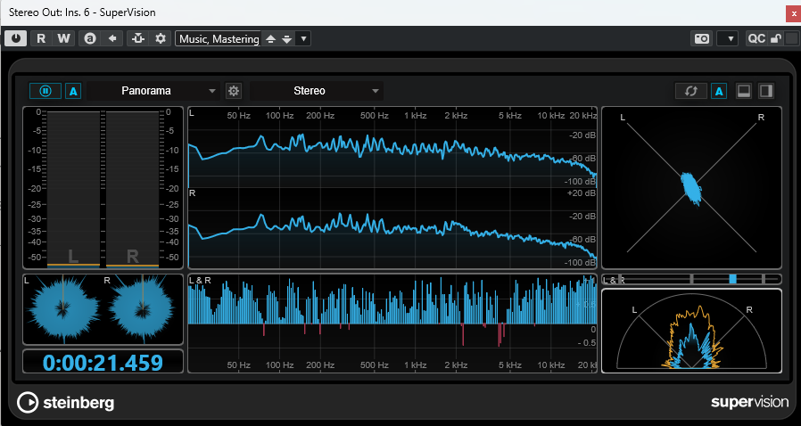Open the preset browser dropdown arrow
Image resolution: width=801 pixels, height=426 pixels.
(304, 38)
